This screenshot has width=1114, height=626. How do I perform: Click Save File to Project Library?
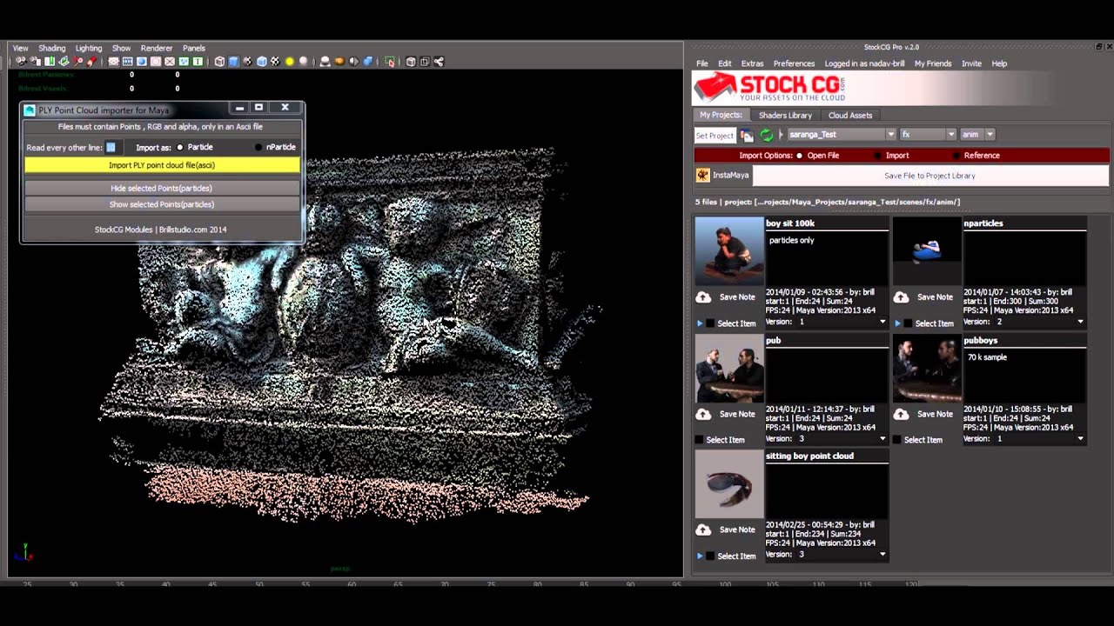click(x=929, y=176)
